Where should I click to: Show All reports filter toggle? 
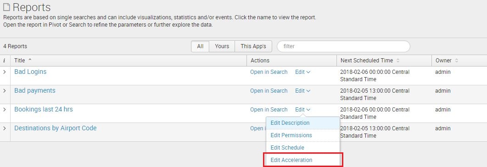point(200,46)
